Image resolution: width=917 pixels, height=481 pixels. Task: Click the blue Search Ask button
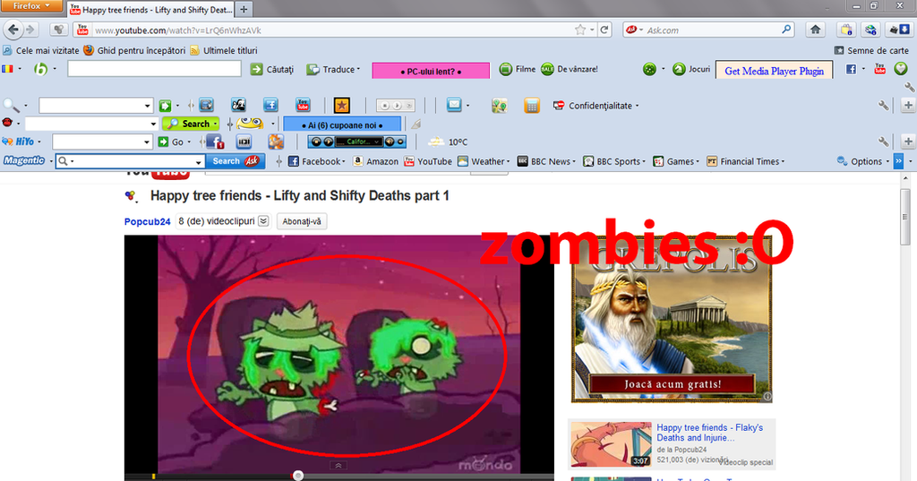tap(236, 161)
